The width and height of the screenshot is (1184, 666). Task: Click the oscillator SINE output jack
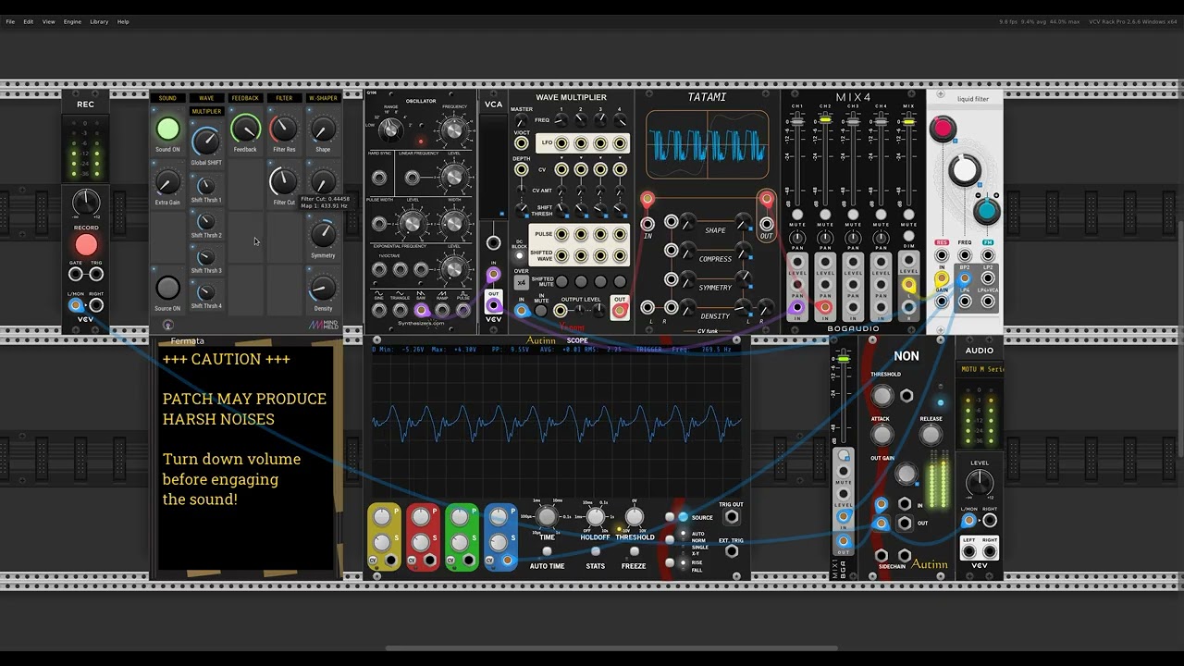point(379,311)
